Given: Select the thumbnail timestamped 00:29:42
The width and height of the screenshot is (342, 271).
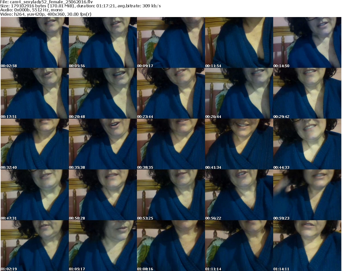Looking at the screenshot, I should 307,93.
